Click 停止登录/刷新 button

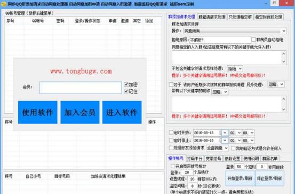(x=269, y=179)
